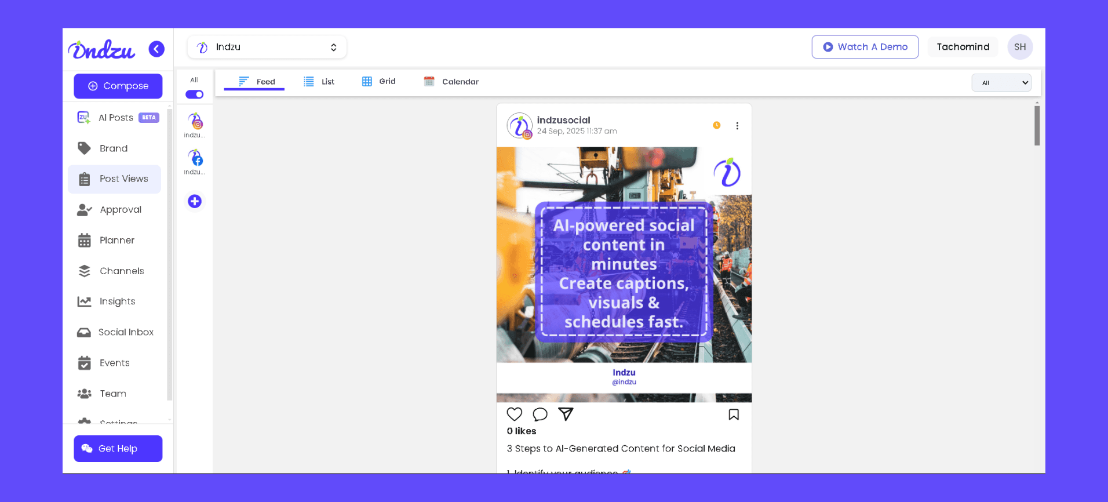This screenshot has height=502, width=1108.
Task: Open the post's three-dot options menu
Action: [737, 126]
